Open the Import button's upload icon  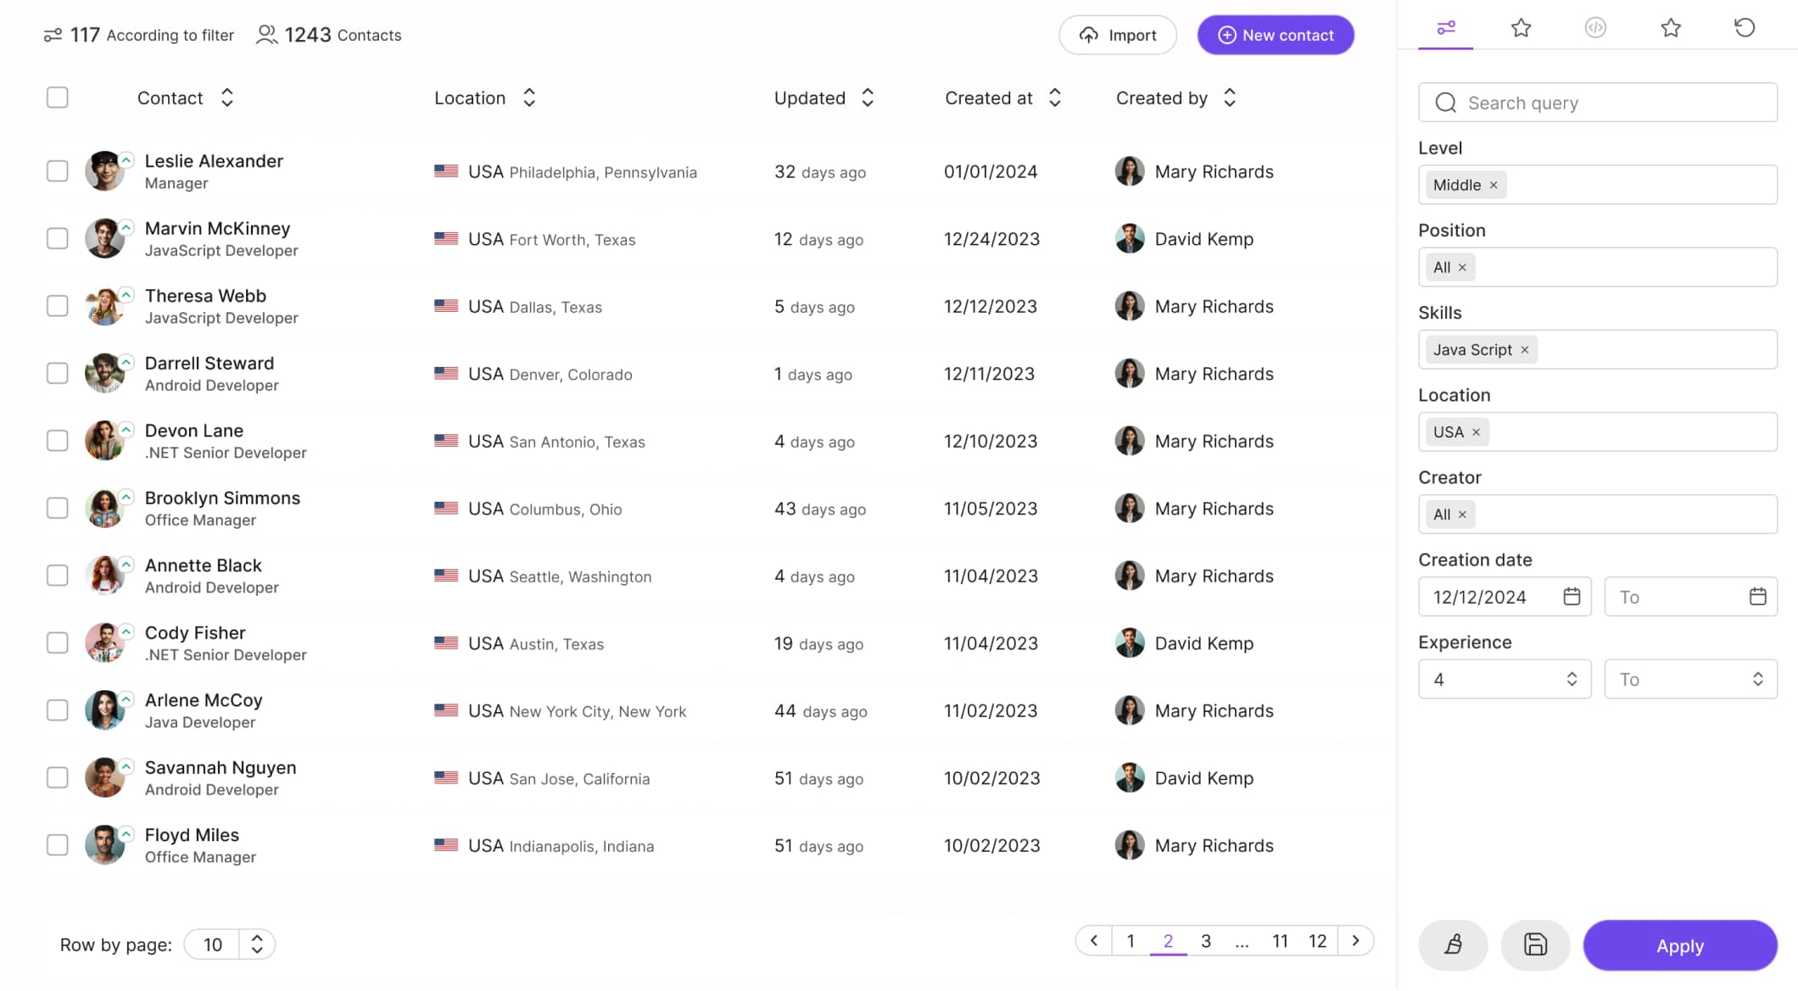[1088, 35]
